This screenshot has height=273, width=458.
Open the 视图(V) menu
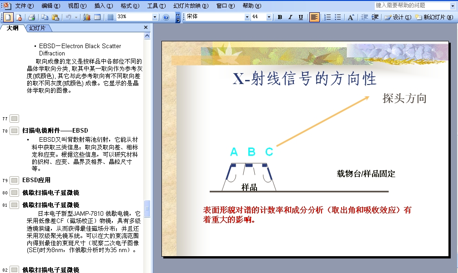pos(77,6)
